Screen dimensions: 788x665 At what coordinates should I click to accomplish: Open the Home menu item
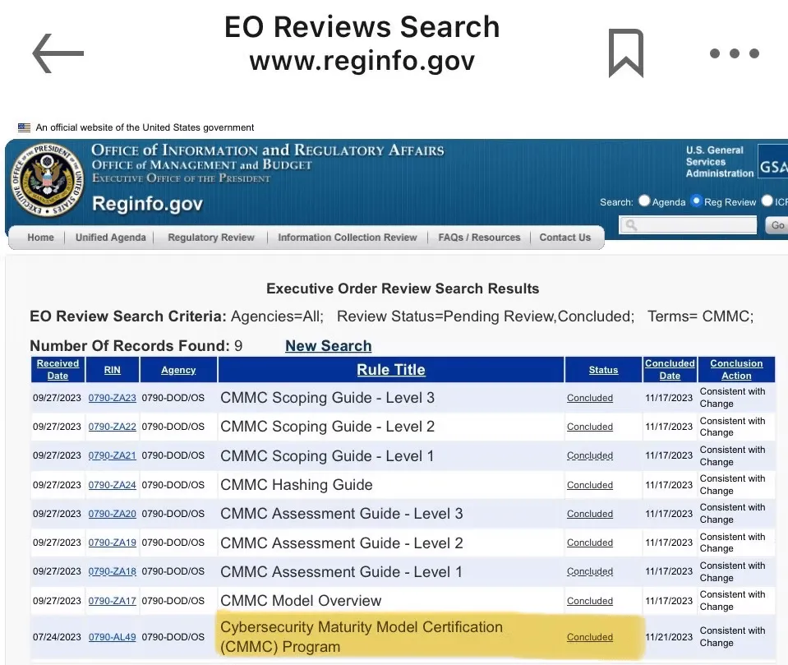coord(41,238)
